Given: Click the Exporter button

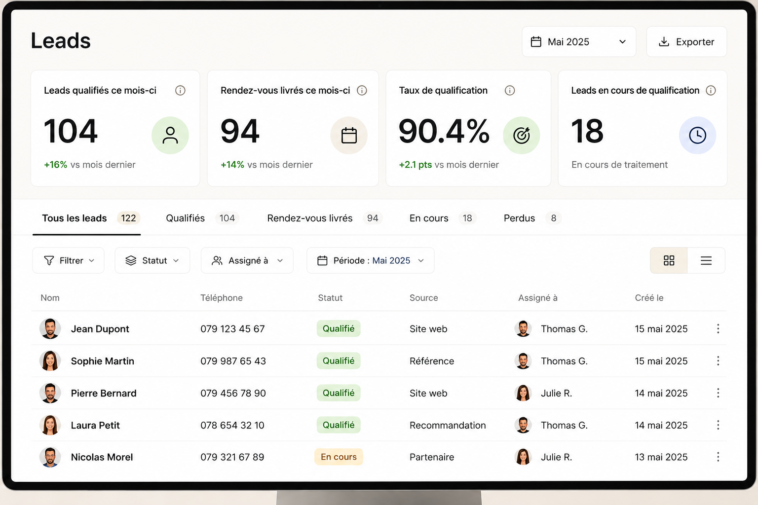Looking at the screenshot, I should tap(686, 42).
